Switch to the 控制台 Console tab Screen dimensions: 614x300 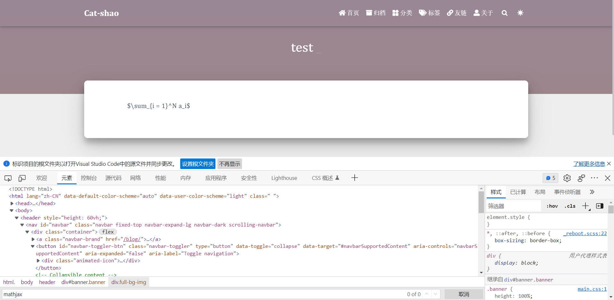89,178
